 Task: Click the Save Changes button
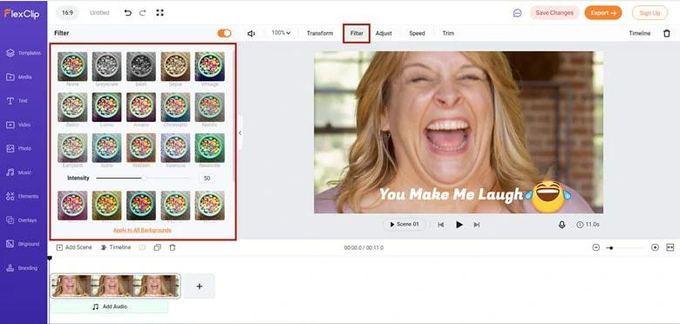pos(554,13)
